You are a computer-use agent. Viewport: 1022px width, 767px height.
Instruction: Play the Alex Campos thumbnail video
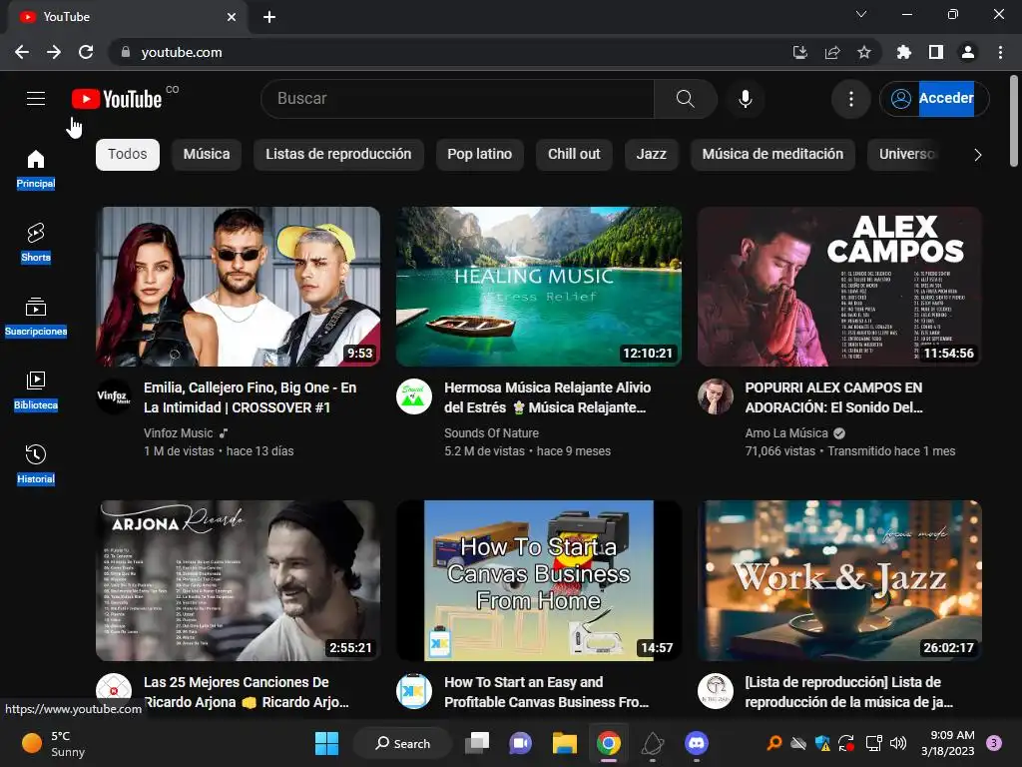839,287
